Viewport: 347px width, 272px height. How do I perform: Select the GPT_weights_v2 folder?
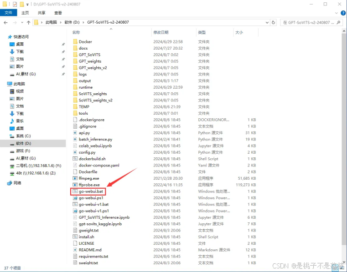pyautogui.click(x=93, y=68)
